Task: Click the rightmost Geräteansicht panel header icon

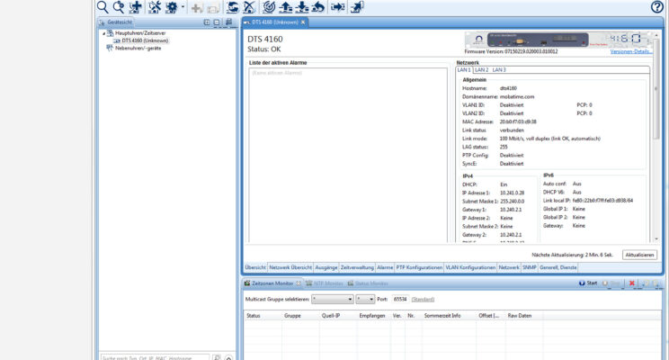Action: point(228,22)
